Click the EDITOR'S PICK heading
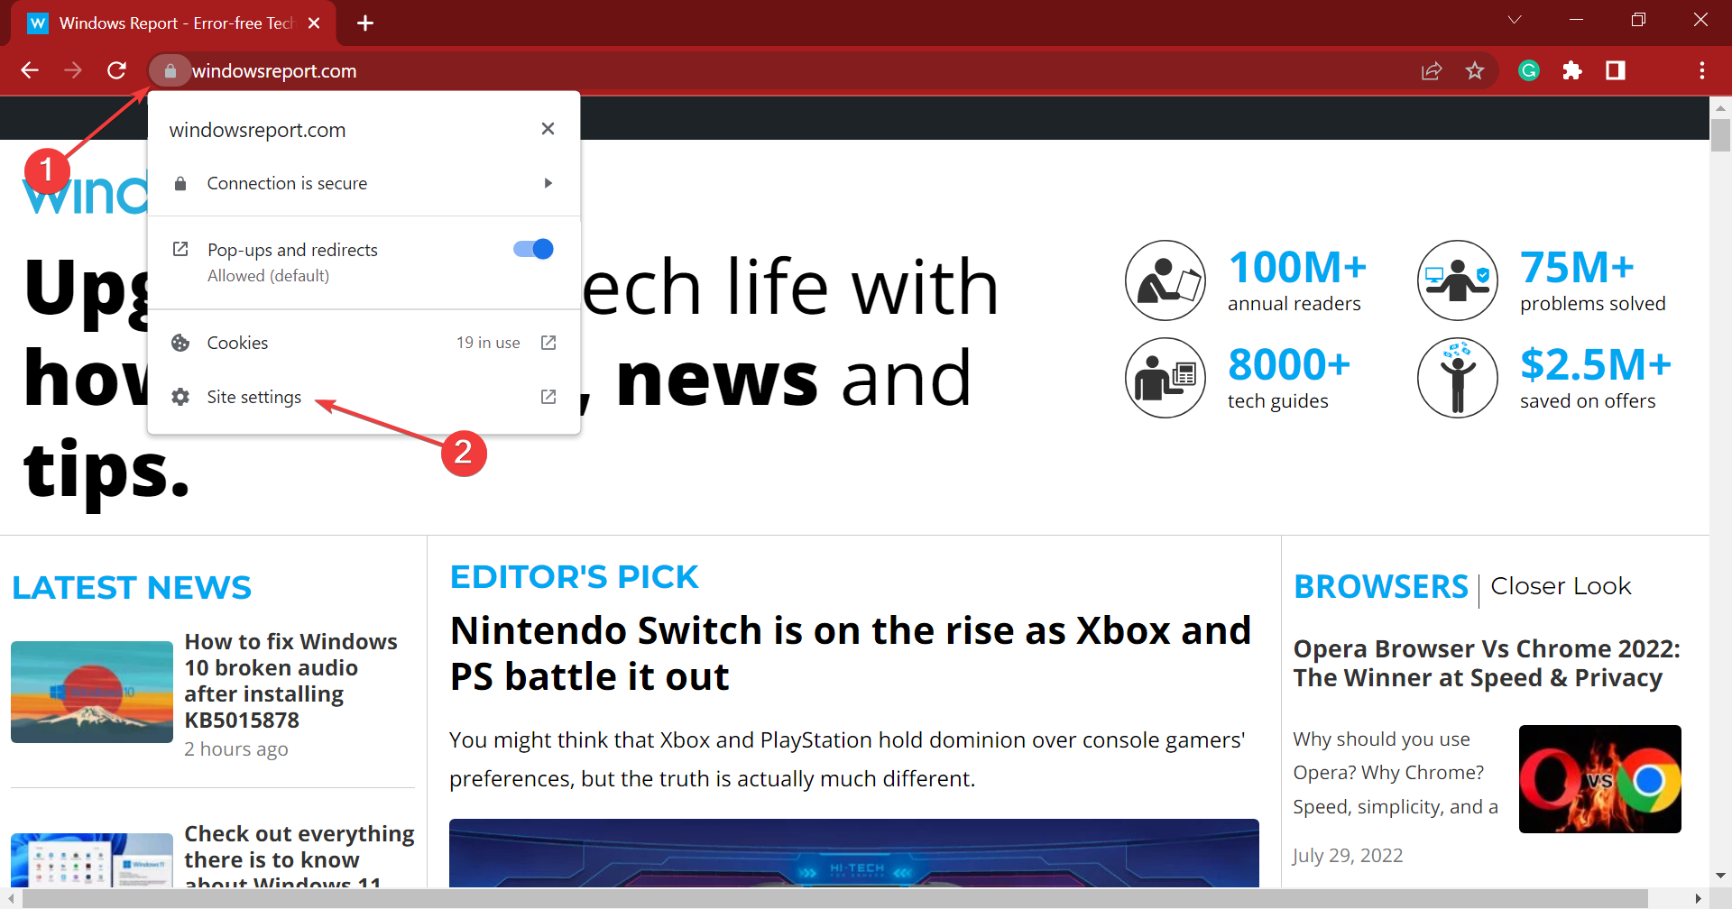 (575, 577)
